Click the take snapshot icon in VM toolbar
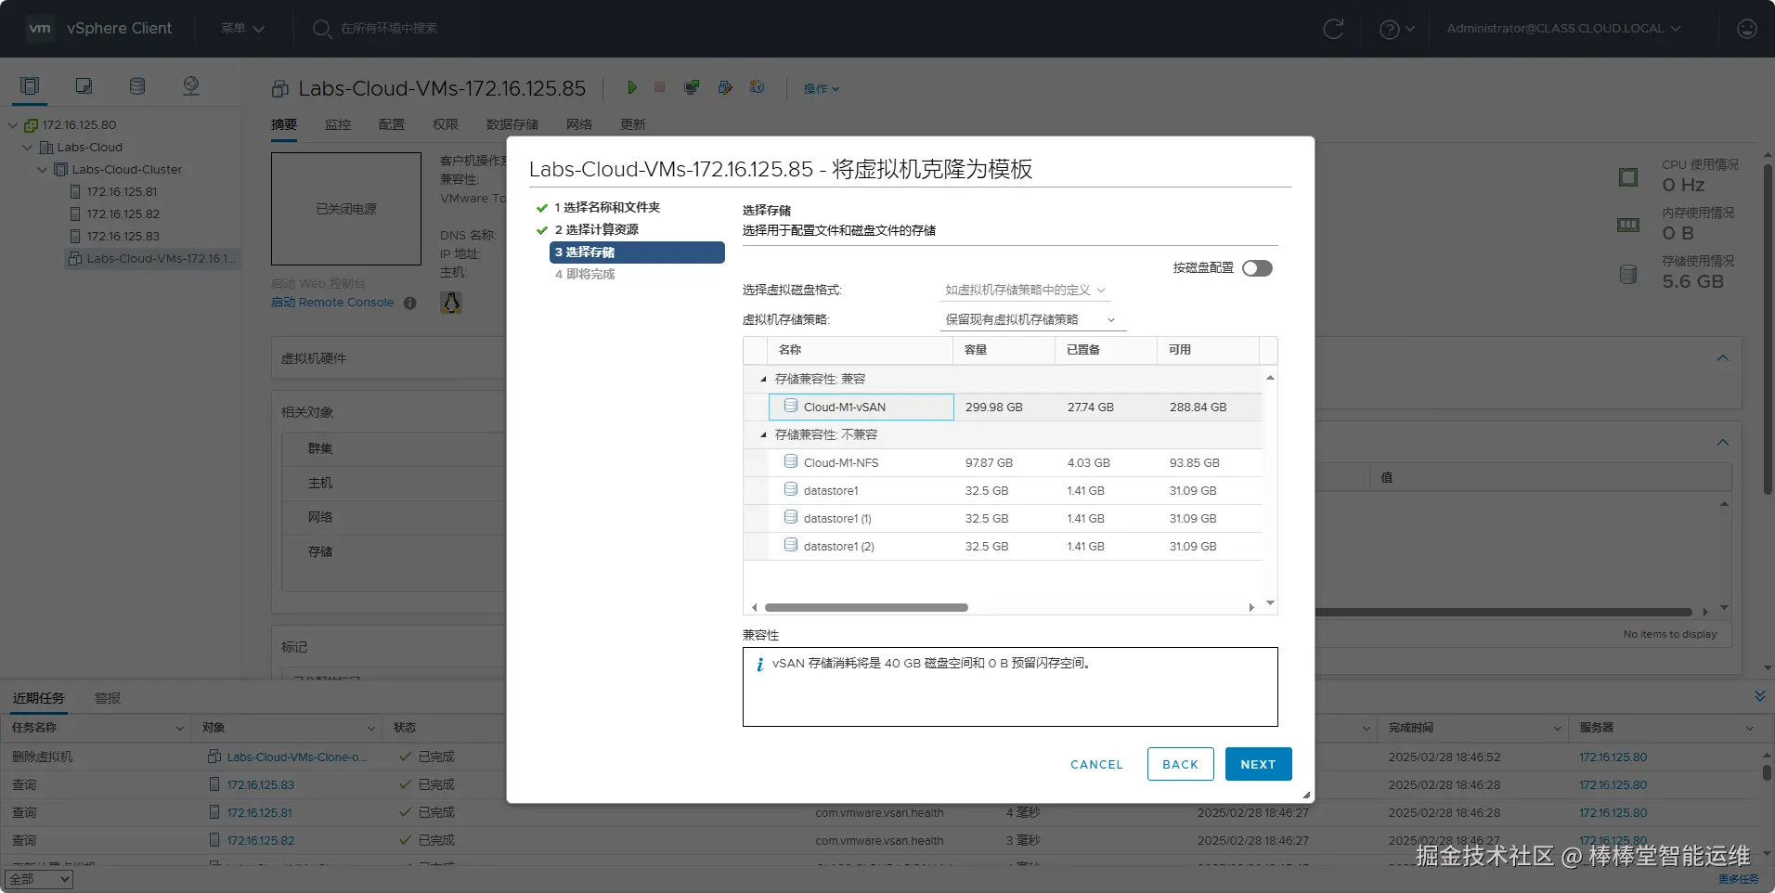 click(758, 87)
